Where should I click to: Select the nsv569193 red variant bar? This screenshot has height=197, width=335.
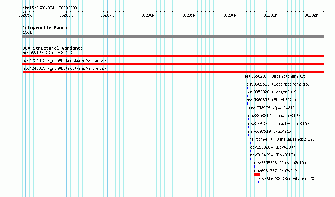pos(173,56)
